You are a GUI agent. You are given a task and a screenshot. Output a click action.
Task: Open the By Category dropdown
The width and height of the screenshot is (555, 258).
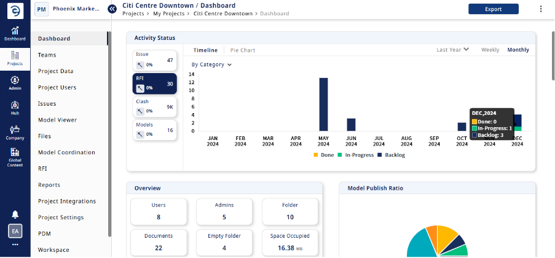[211, 64]
